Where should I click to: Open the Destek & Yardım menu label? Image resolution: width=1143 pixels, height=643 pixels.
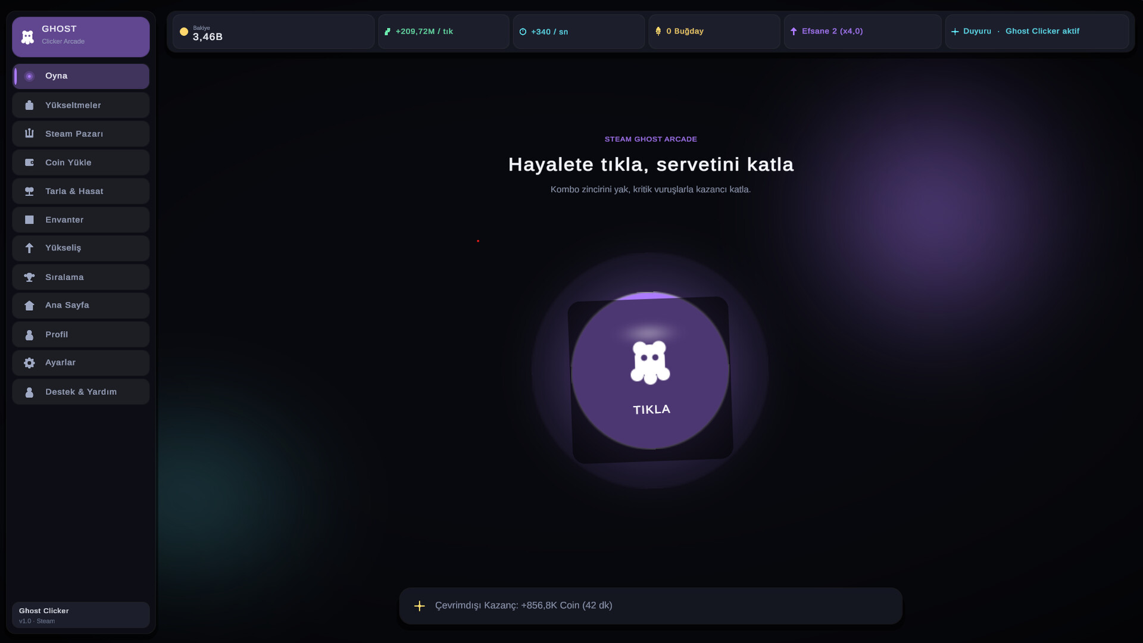click(81, 392)
